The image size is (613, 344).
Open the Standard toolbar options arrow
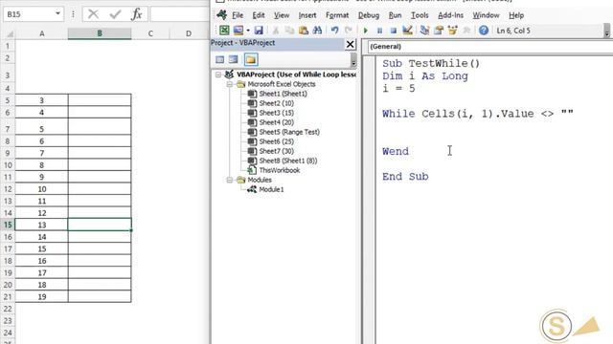[x=606, y=32]
